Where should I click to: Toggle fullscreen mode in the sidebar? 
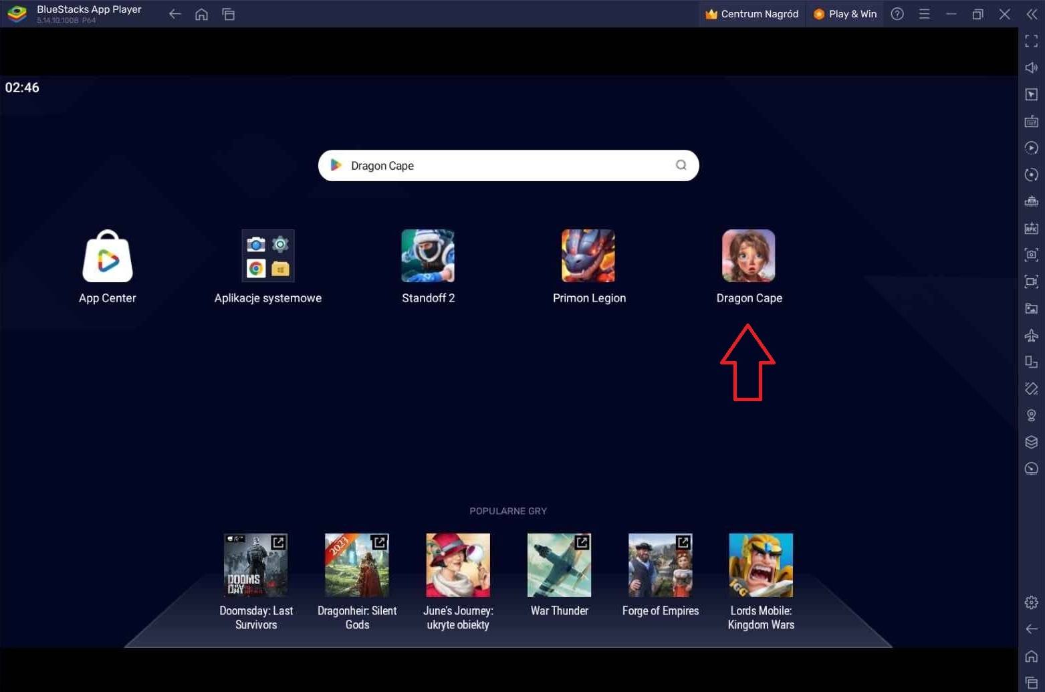pyautogui.click(x=1031, y=41)
